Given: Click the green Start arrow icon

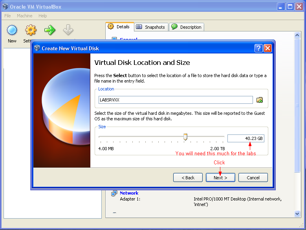Looking at the screenshot, I should (50, 30).
